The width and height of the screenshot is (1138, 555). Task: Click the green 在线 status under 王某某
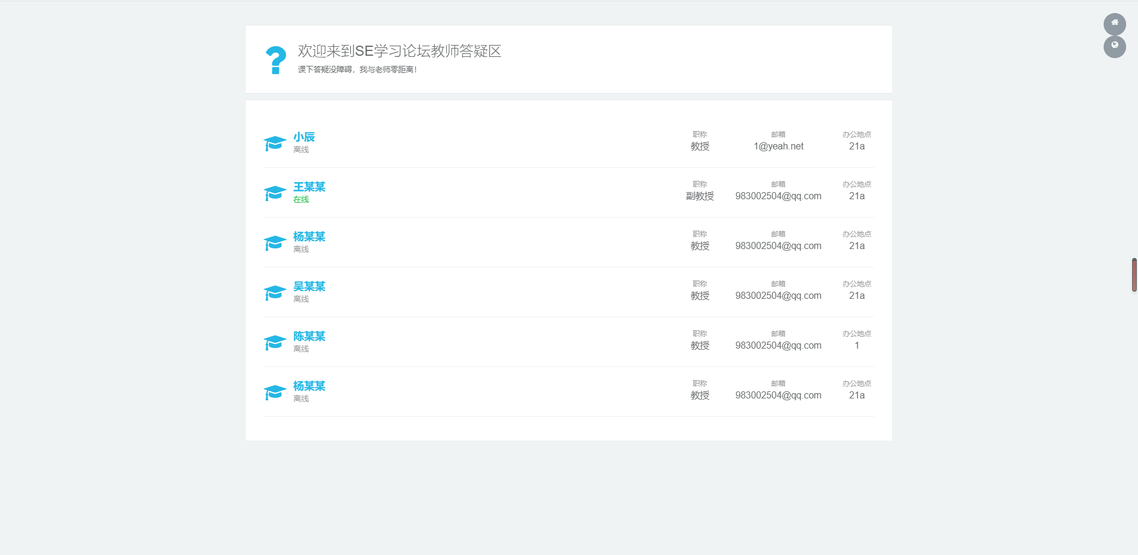[301, 199]
